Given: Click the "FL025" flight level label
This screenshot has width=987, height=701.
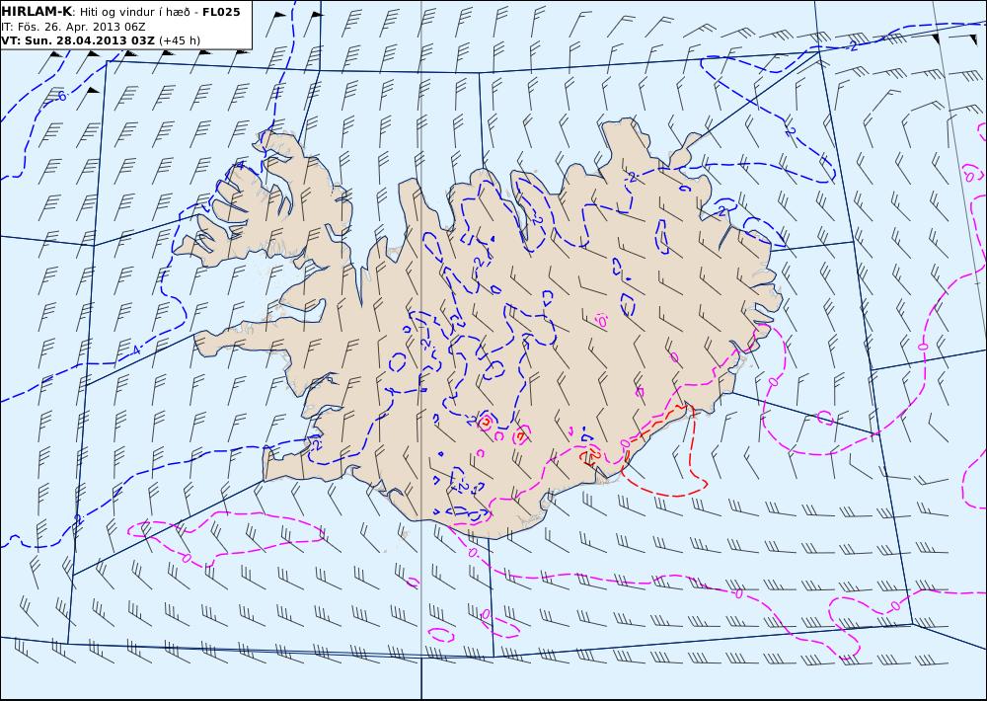Looking at the screenshot, I should [221, 12].
